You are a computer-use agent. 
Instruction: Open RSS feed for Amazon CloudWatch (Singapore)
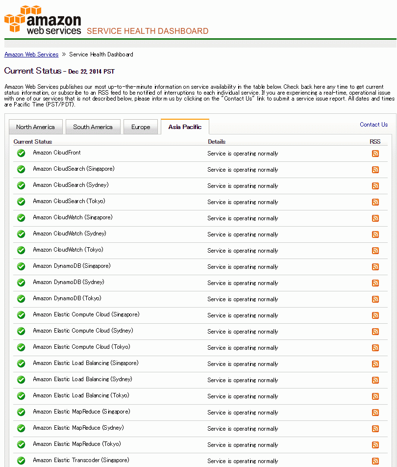click(375, 218)
